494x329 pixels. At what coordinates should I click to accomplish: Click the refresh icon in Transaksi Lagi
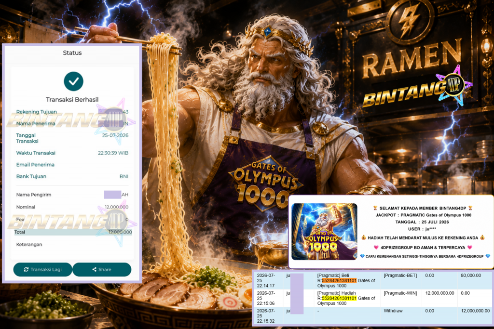(26, 270)
